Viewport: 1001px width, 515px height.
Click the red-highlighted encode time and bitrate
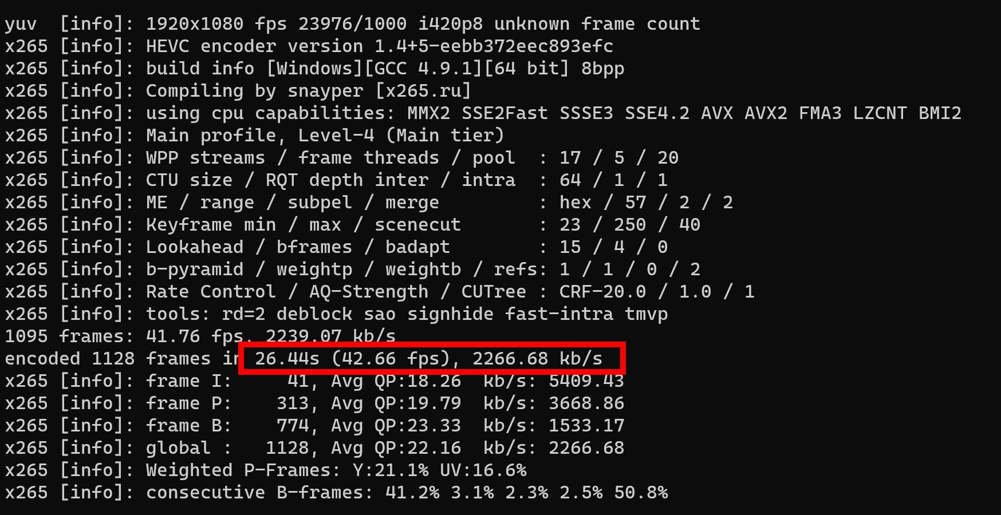pyautogui.click(x=431, y=359)
